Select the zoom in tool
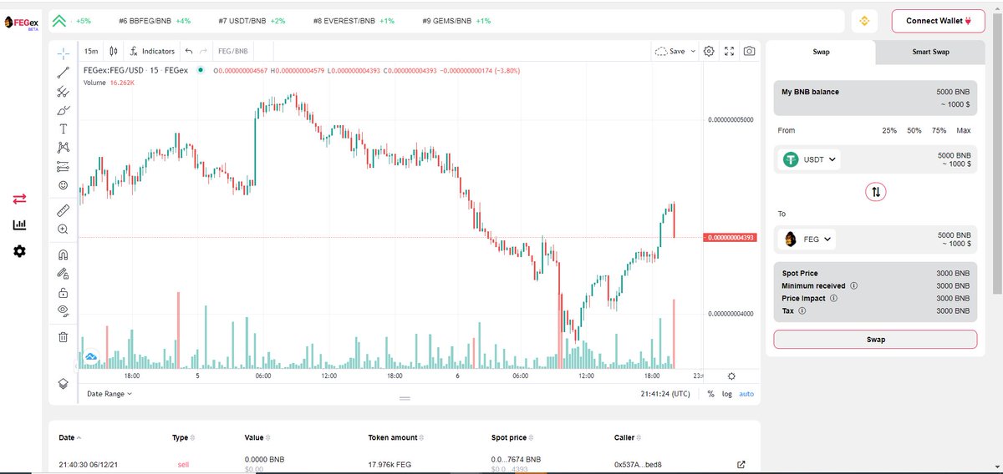 (63, 229)
